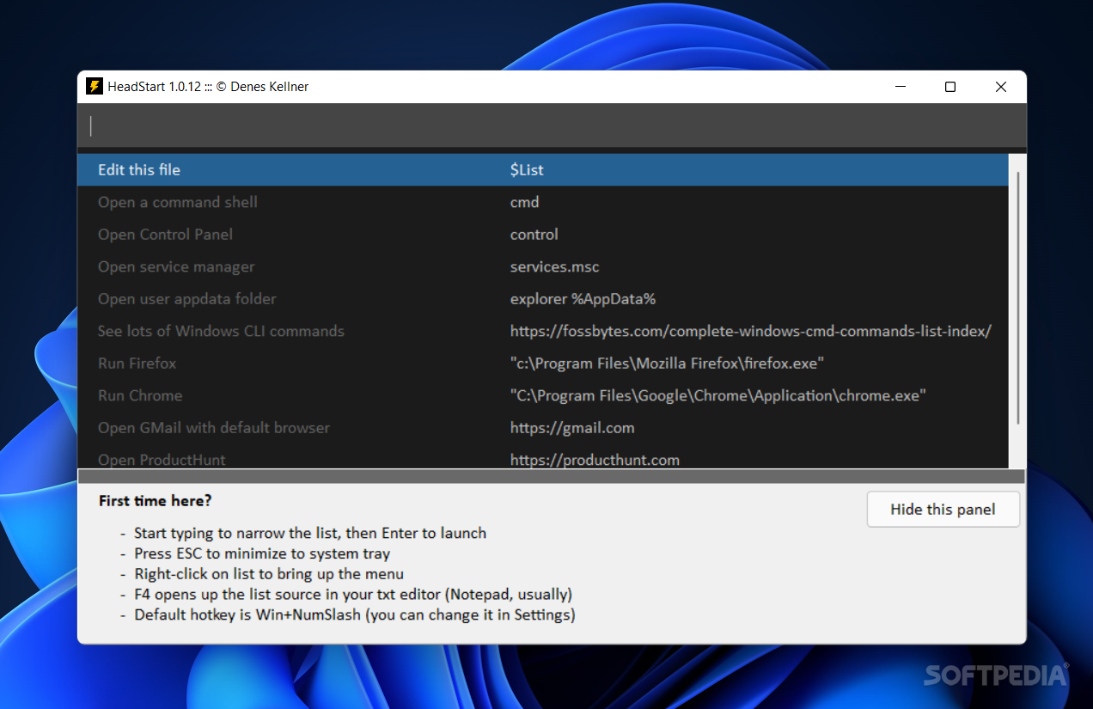Image resolution: width=1093 pixels, height=709 pixels.
Task: Click the firefox.exe path value
Action: 667,364
